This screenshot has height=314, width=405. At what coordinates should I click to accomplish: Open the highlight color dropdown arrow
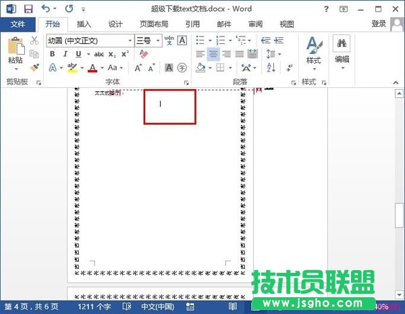click(82, 68)
